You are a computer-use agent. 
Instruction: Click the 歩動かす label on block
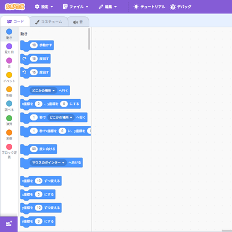click(x=46, y=45)
